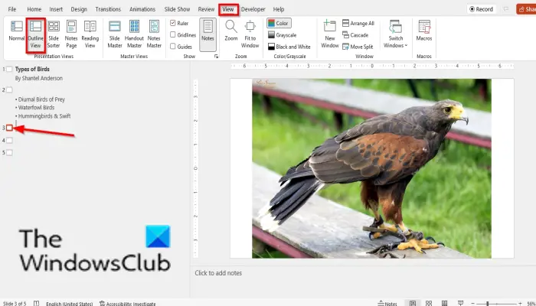Viewport: 536px width, 306px height.
Task: Switch to Reading View
Action: [x=90, y=34]
